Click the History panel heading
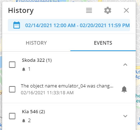This screenshot has height=130, width=140. [21, 10]
